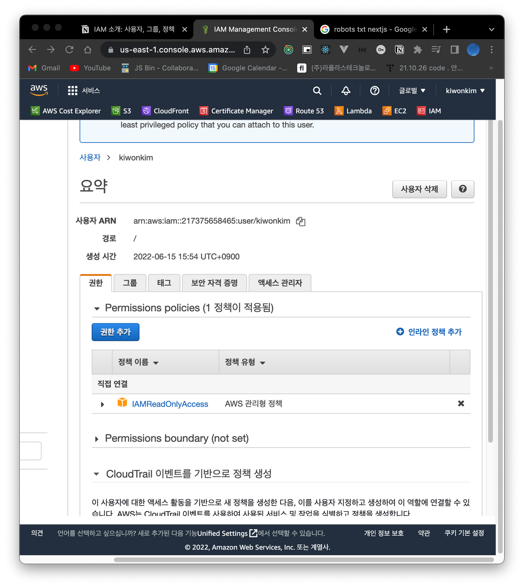Reload the current page

tap(69, 50)
